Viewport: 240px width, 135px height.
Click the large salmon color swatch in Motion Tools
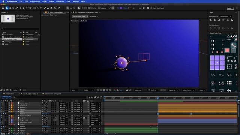(227, 50)
